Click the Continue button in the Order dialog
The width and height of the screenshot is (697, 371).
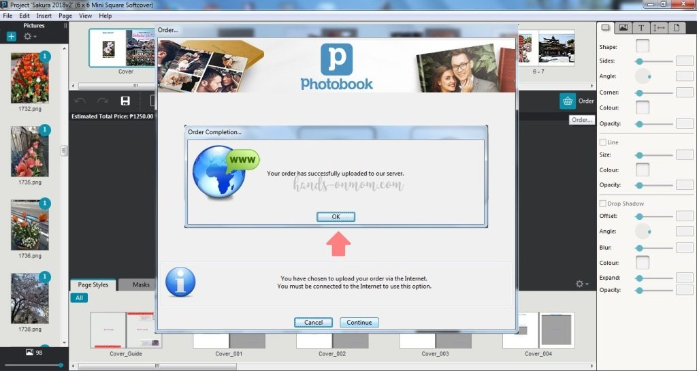pos(359,323)
